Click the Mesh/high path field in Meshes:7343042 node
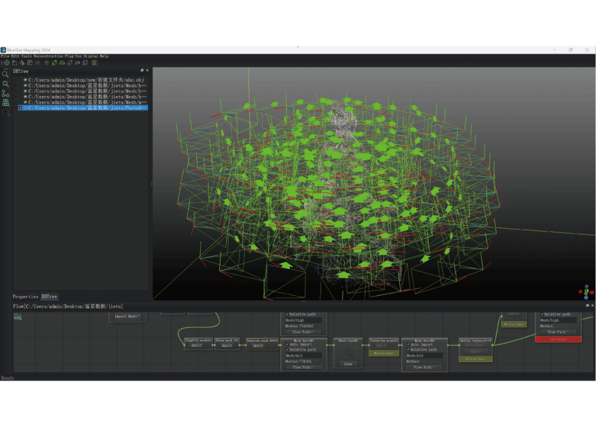Image resolution: width=596 pixels, height=427 pixels. tap(304, 320)
